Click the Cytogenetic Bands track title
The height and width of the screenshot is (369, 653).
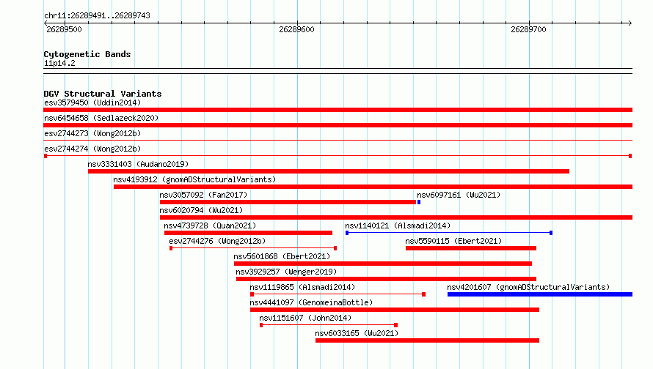(x=87, y=54)
